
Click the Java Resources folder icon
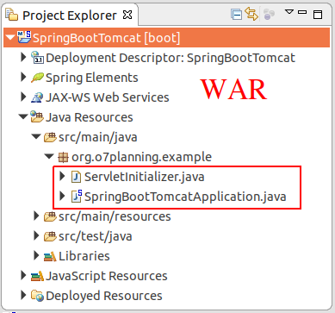37,117
